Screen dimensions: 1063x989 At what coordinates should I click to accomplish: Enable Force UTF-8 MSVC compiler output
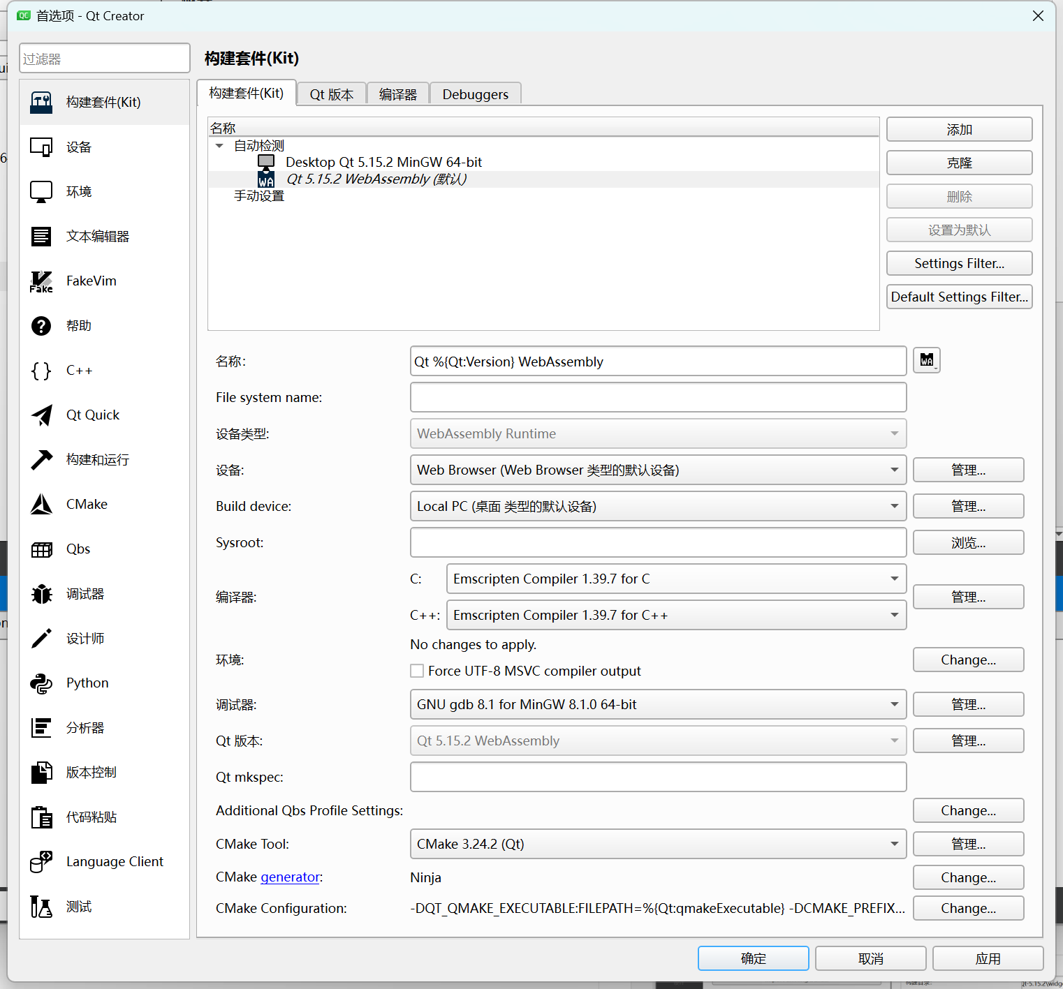coord(417,671)
